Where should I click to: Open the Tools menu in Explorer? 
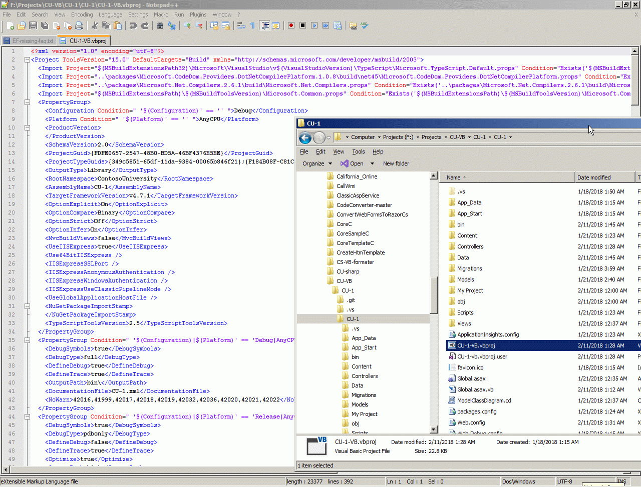point(359,151)
